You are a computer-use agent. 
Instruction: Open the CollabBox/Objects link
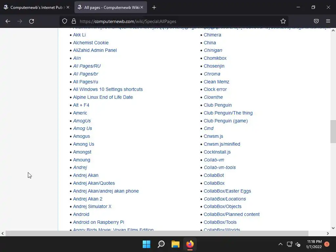click(223, 207)
